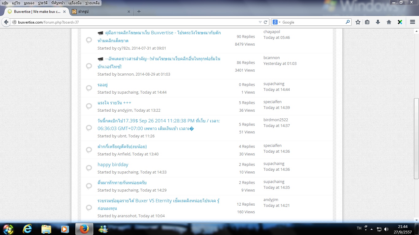Viewport: 419px width, 235px height.
Task: Open the แก้ไข menu
Action: pyautogui.click(x=16, y=3)
